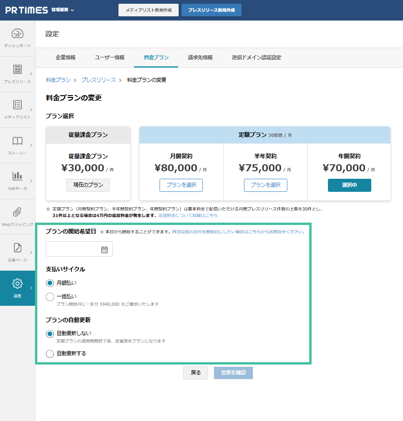Click the Press Release newspaper icon
This screenshot has height=421, width=403.
pyautogui.click(x=17, y=70)
